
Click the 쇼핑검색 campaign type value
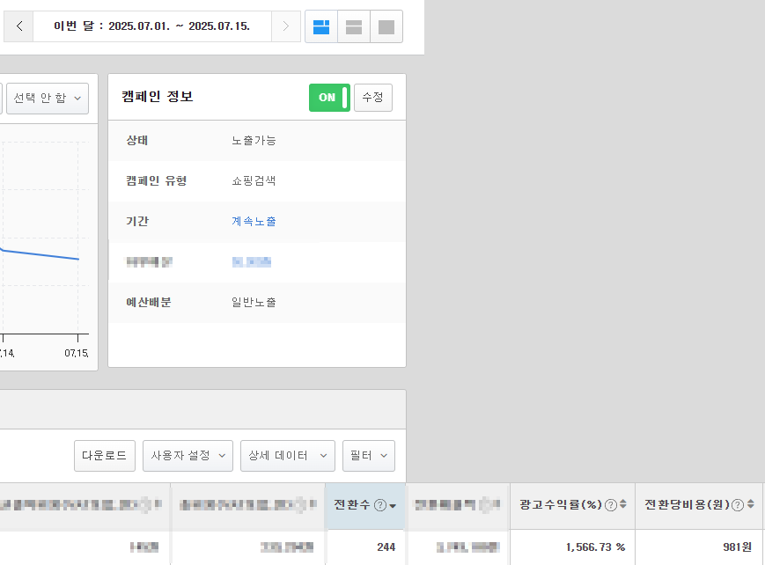[x=254, y=181]
